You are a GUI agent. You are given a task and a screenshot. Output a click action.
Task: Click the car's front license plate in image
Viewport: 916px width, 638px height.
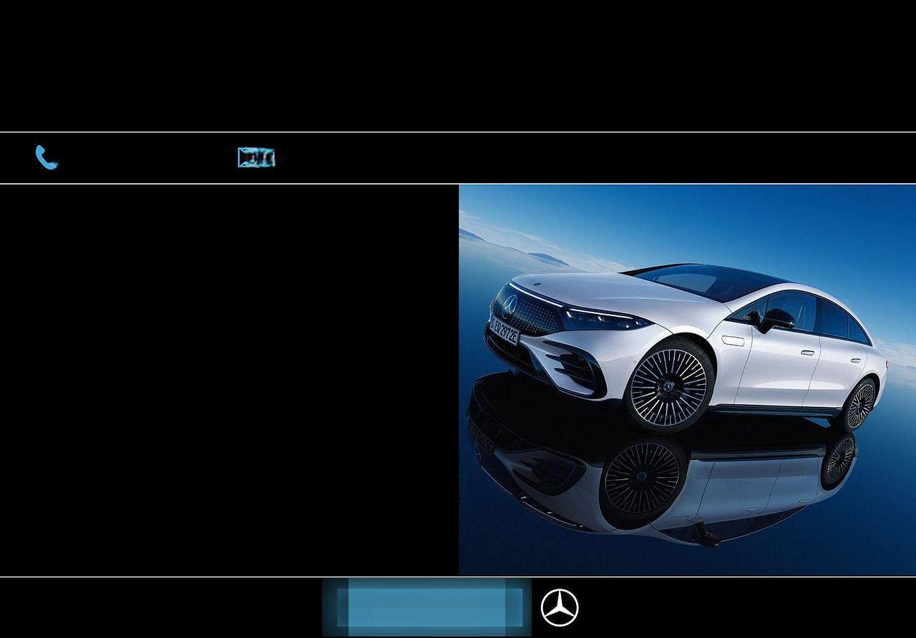click(x=505, y=330)
